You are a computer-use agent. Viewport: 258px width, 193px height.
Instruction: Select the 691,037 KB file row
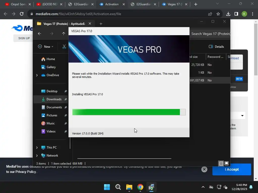210,80
